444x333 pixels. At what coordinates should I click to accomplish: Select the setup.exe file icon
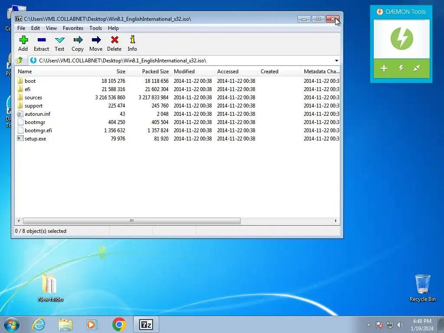[x=20, y=138]
